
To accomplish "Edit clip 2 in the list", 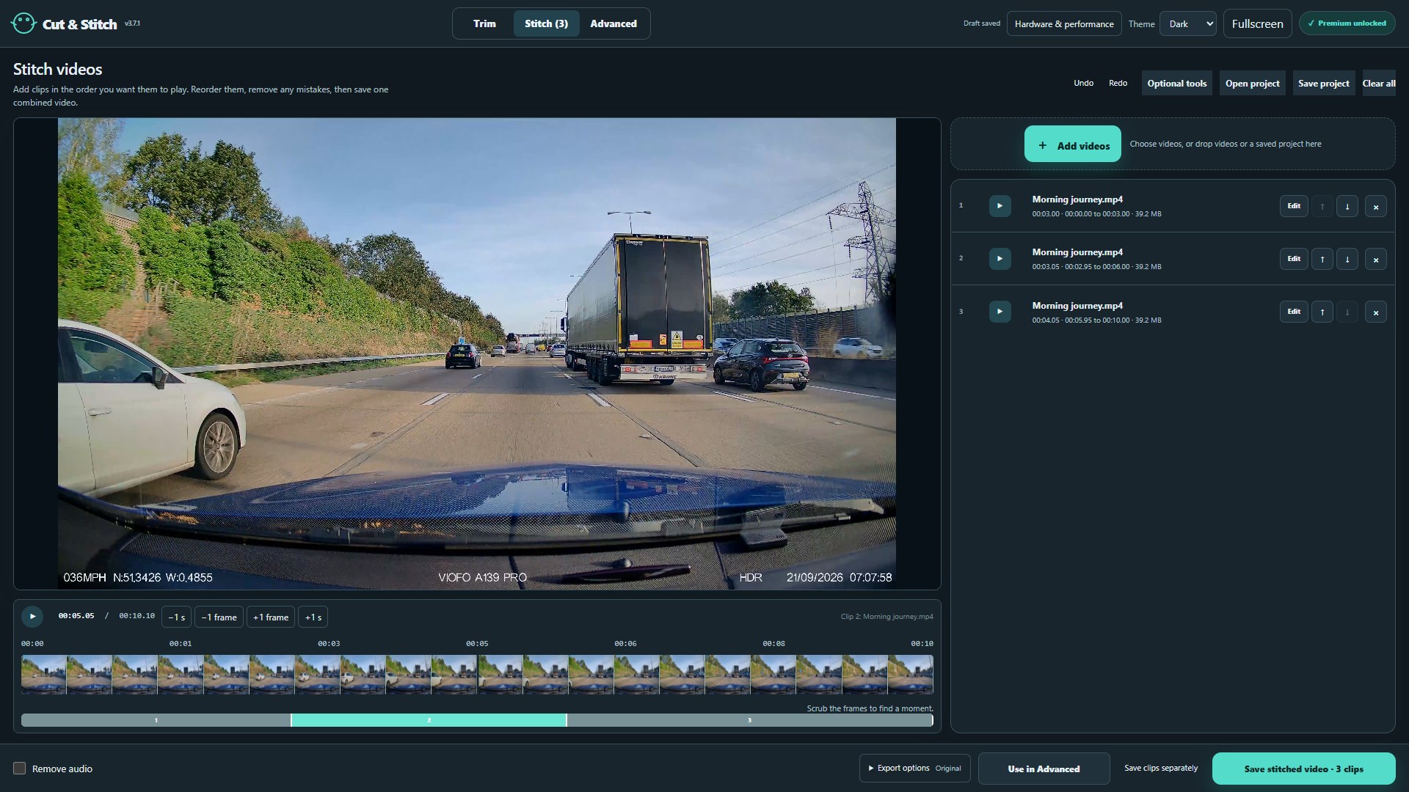I will point(1294,259).
